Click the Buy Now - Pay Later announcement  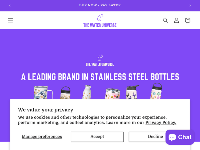100,5
